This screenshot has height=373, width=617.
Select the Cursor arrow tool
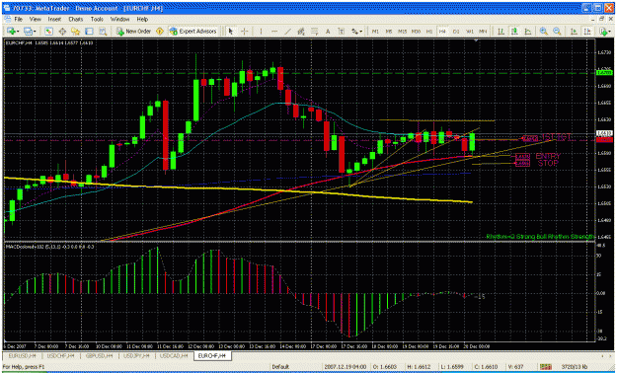[231, 32]
